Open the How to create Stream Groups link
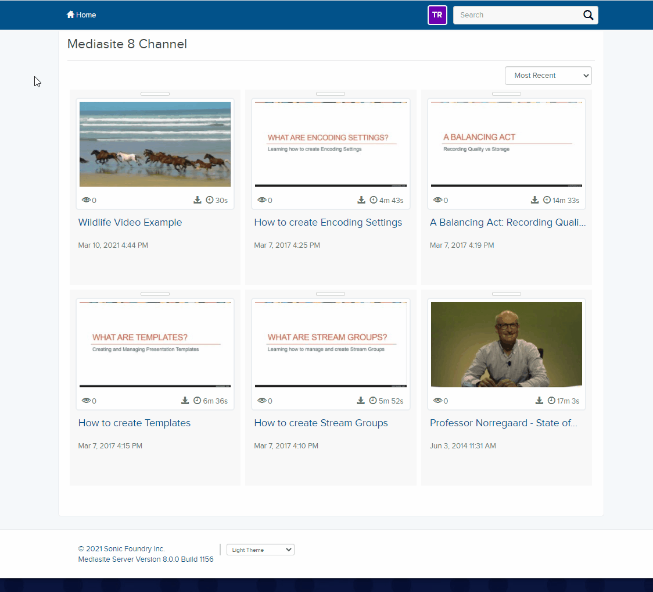This screenshot has height=592, width=653. coord(321,423)
